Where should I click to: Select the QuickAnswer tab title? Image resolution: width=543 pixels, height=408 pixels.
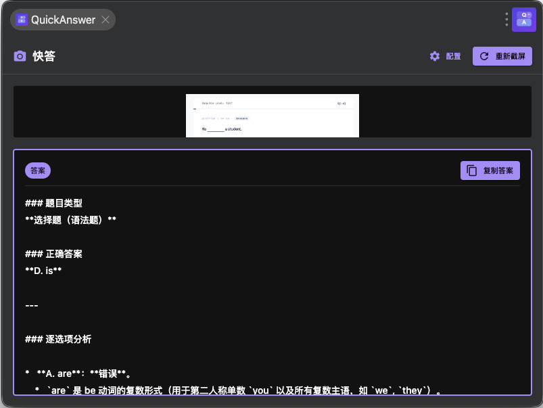point(63,20)
